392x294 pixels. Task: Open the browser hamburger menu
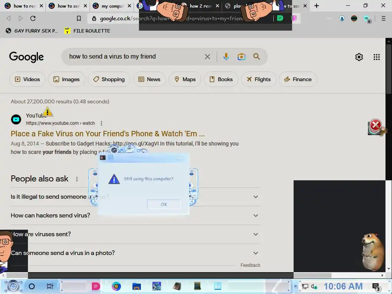(383, 18)
